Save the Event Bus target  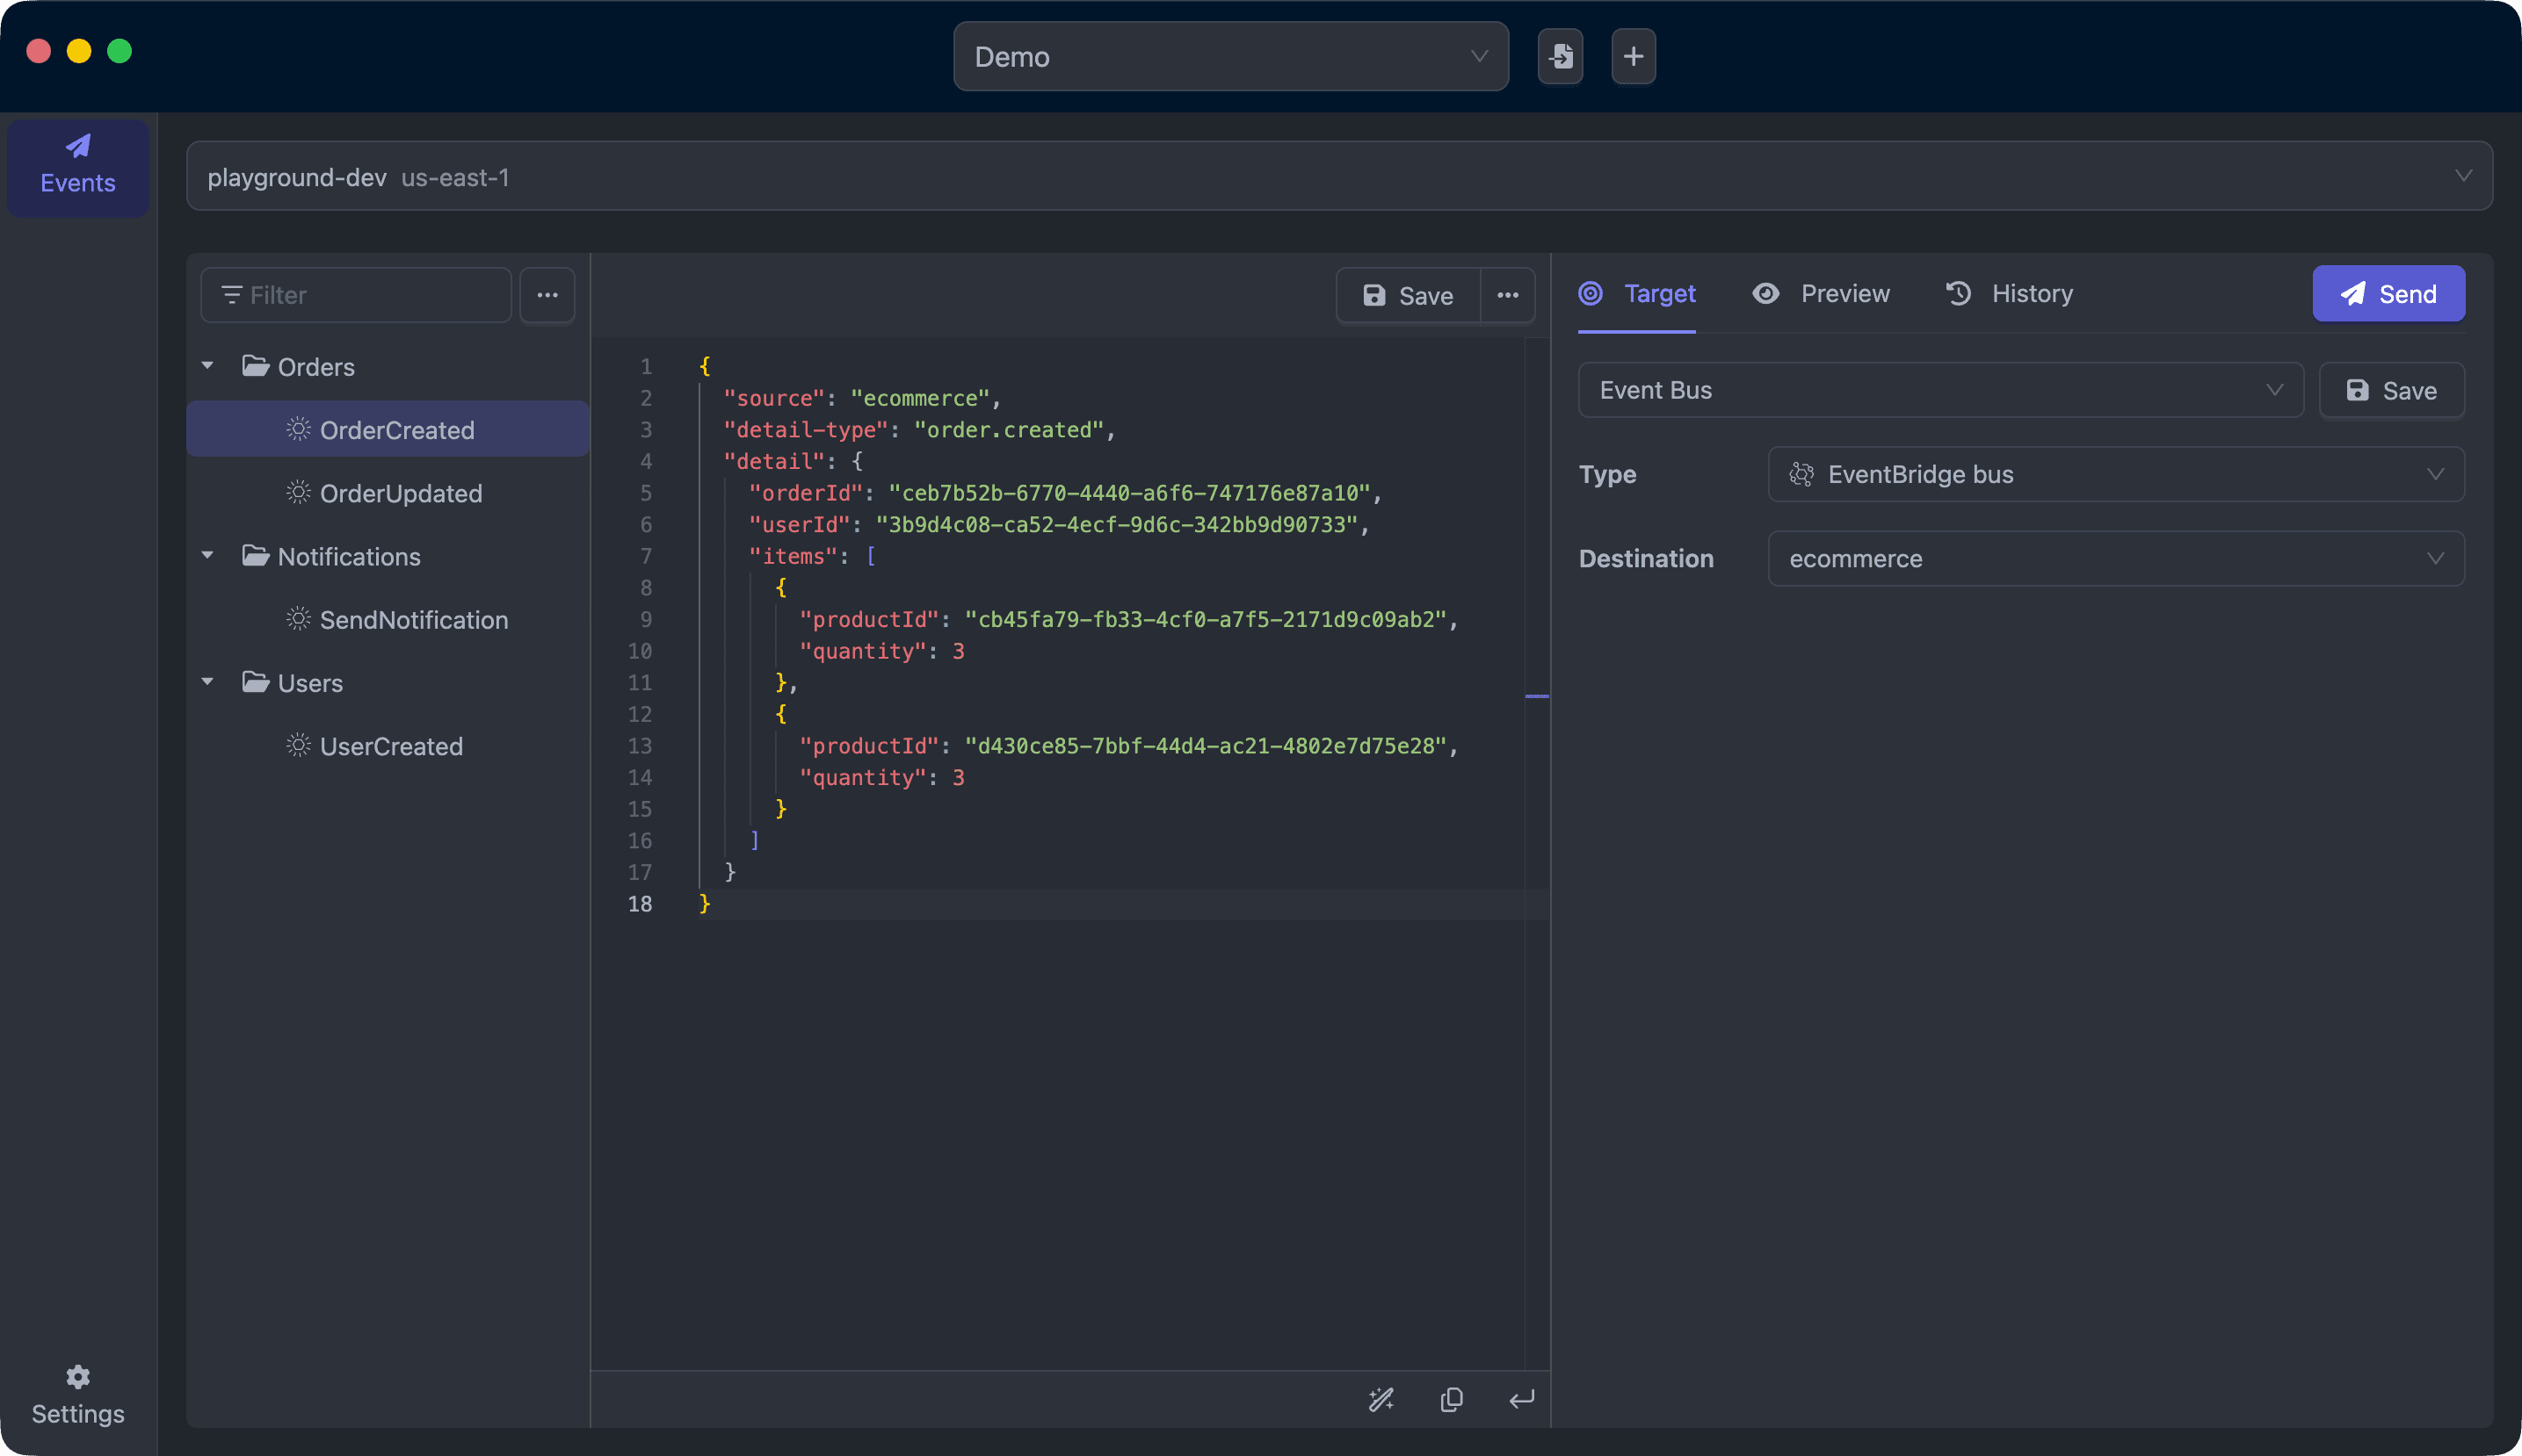(2391, 390)
